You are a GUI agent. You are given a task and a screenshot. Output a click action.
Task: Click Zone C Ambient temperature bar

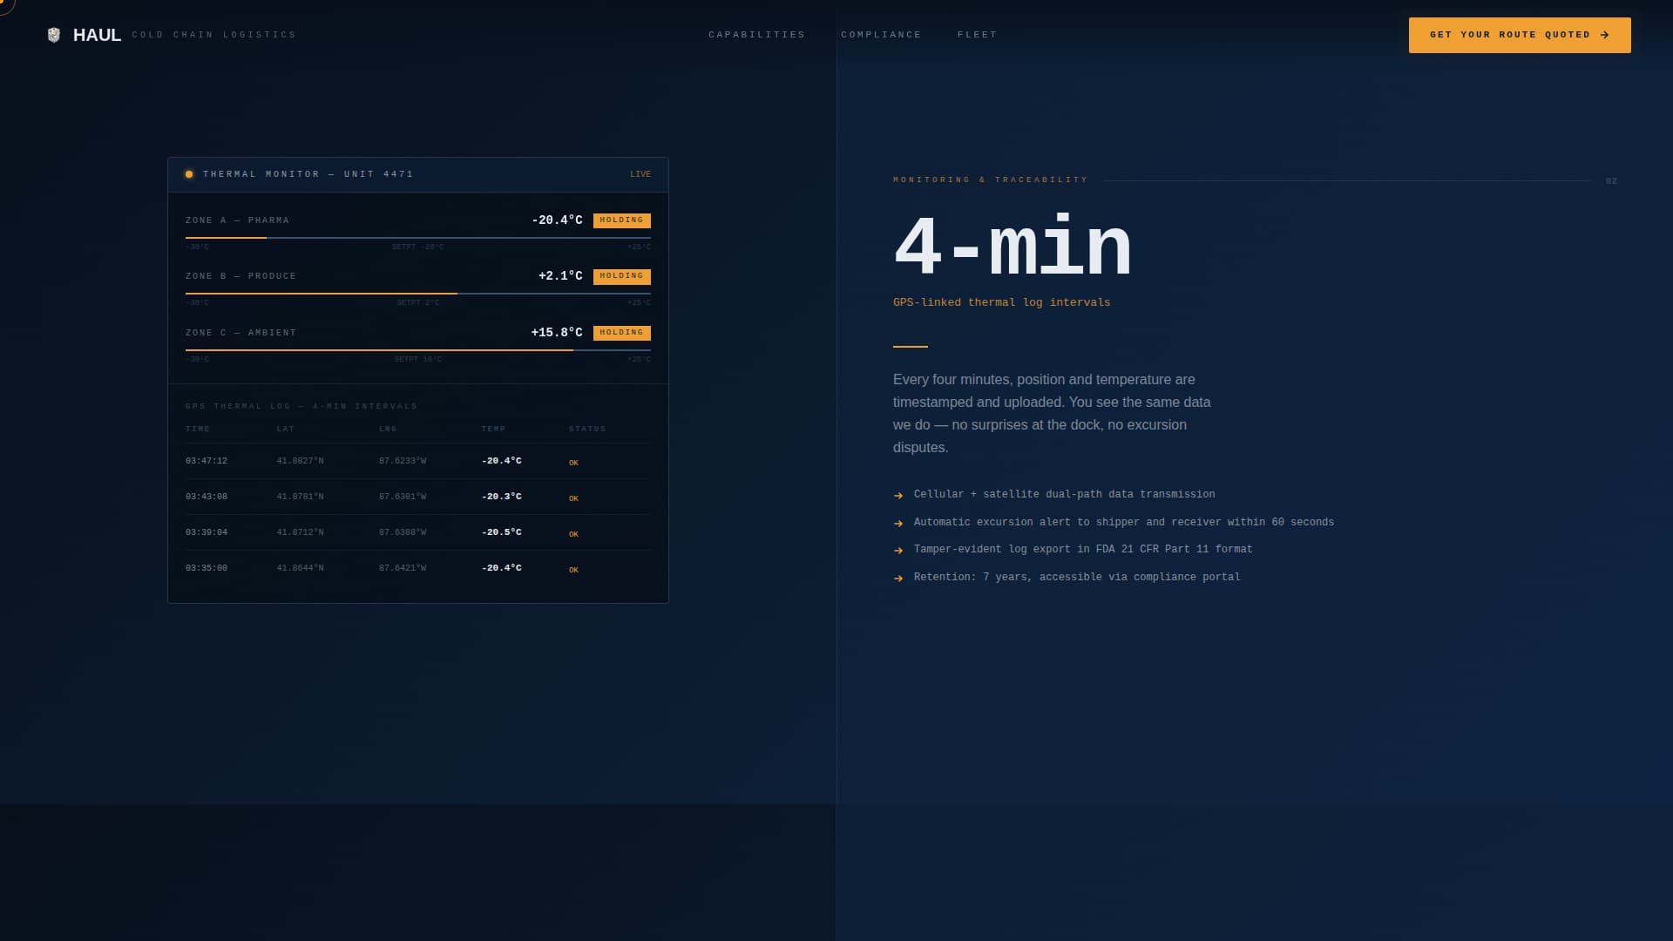[417, 349]
